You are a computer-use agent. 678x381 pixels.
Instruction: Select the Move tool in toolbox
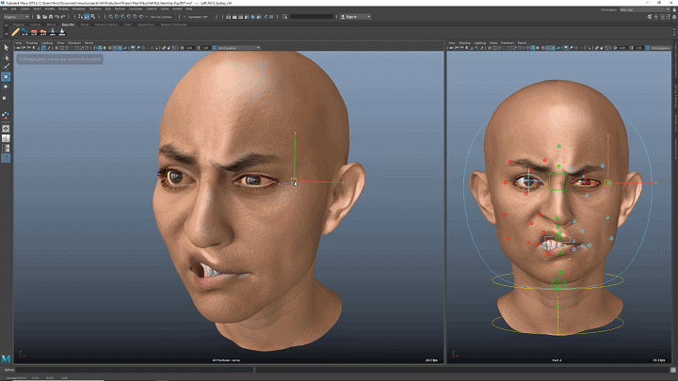pyautogui.click(x=6, y=77)
